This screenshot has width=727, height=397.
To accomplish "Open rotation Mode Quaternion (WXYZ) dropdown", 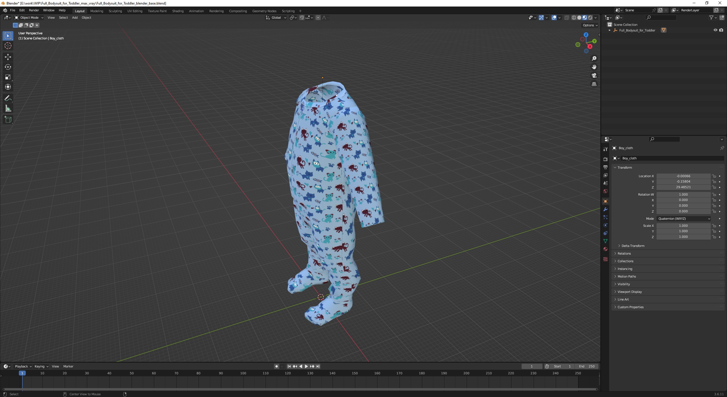I will (684, 219).
